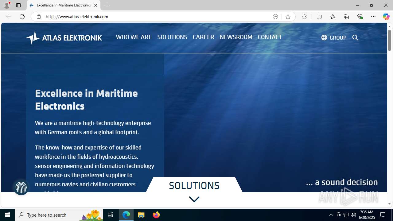
Task: Open volume control in system tray
Action: pos(353,215)
